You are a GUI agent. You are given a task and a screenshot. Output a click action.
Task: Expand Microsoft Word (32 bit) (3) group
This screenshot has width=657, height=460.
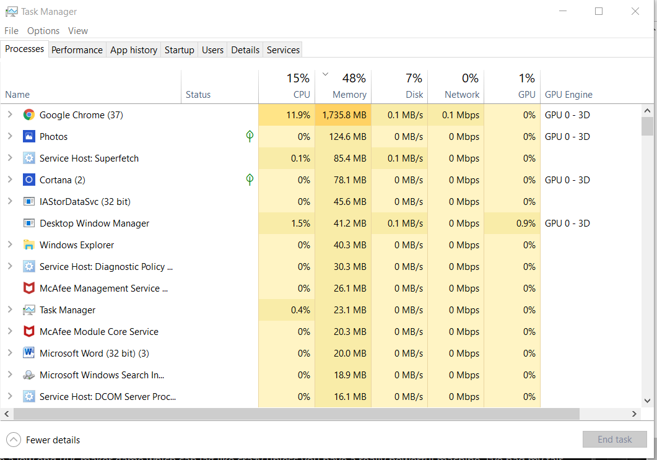pyautogui.click(x=10, y=353)
